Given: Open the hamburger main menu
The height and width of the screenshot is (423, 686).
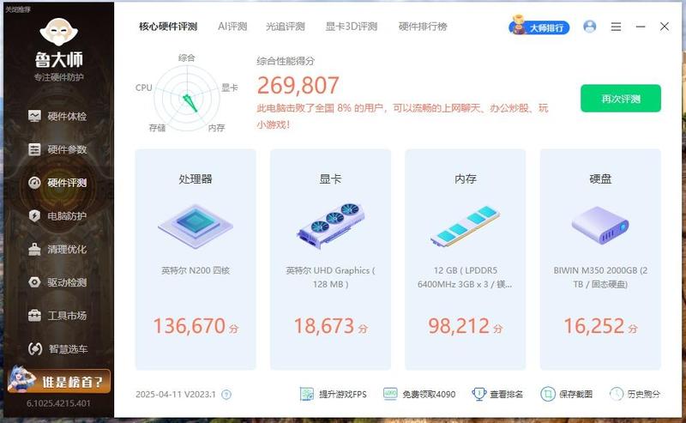Looking at the screenshot, I should coord(616,27).
